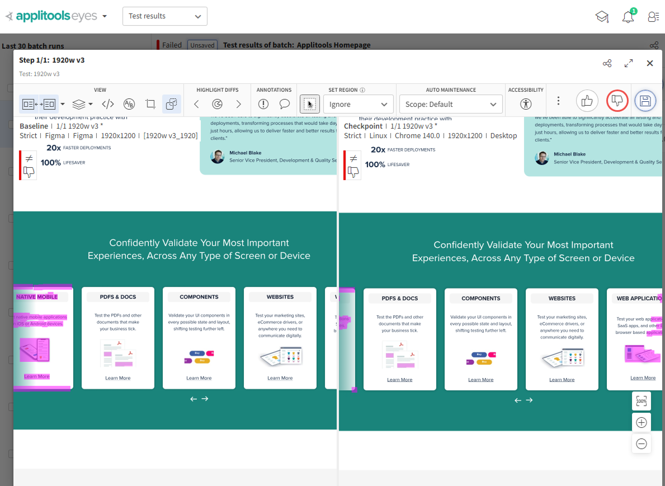Go to the next diff arrow

(238, 104)
